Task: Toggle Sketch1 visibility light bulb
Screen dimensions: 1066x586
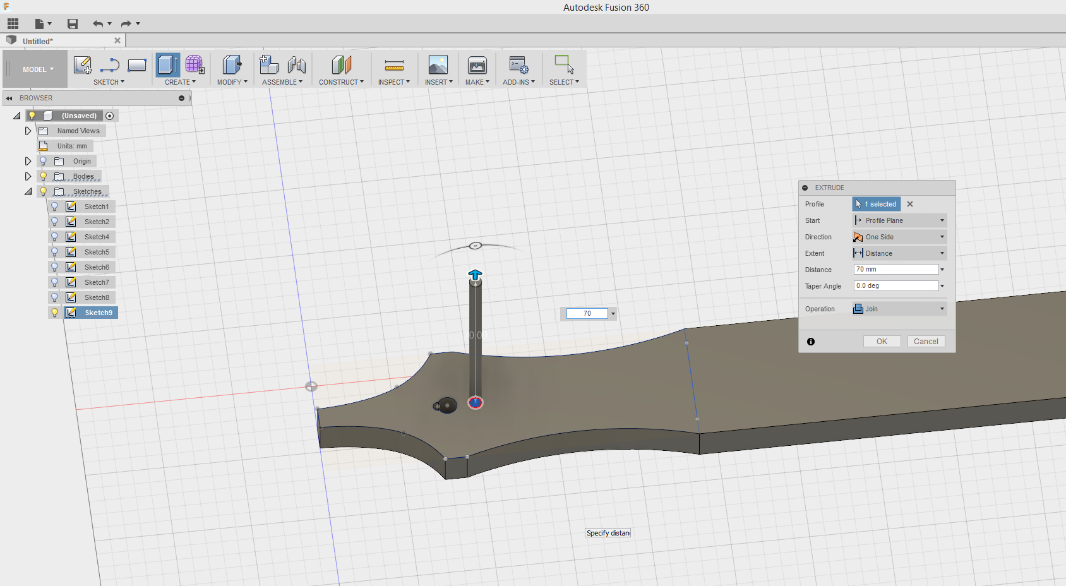Action: click(54, 206)
